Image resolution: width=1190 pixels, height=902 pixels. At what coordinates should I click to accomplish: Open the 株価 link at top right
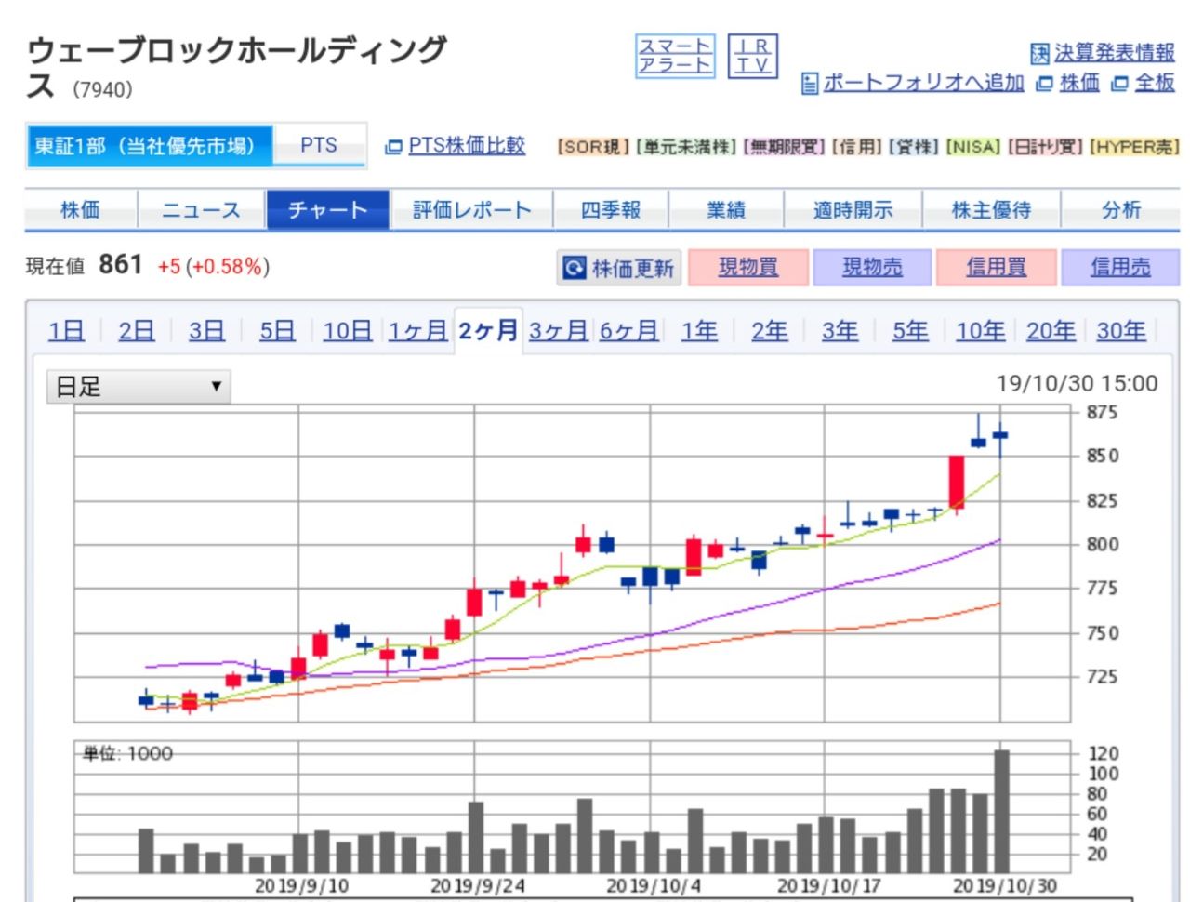click(x=1079, y=84)
